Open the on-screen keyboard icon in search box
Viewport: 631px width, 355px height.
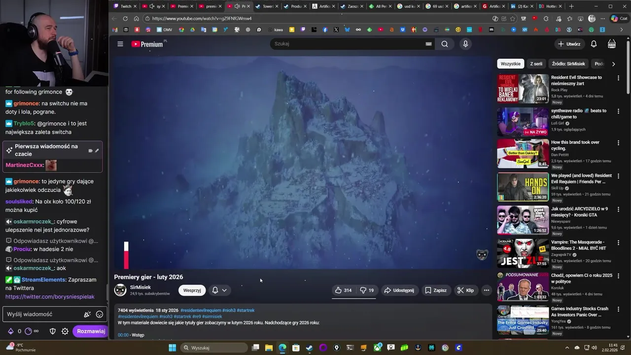point(428,44)
